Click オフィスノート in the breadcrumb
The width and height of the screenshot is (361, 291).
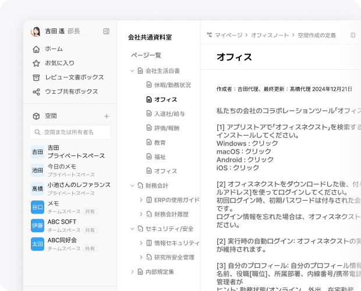(x=269, y=35)
